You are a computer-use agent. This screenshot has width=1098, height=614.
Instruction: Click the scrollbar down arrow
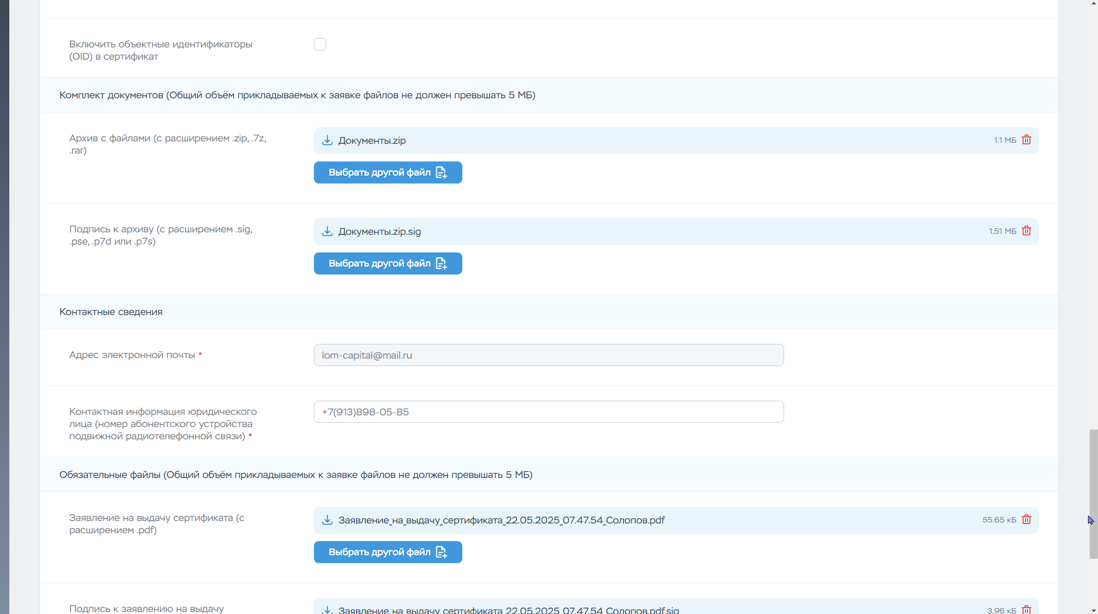click(x=1094, y=610)
